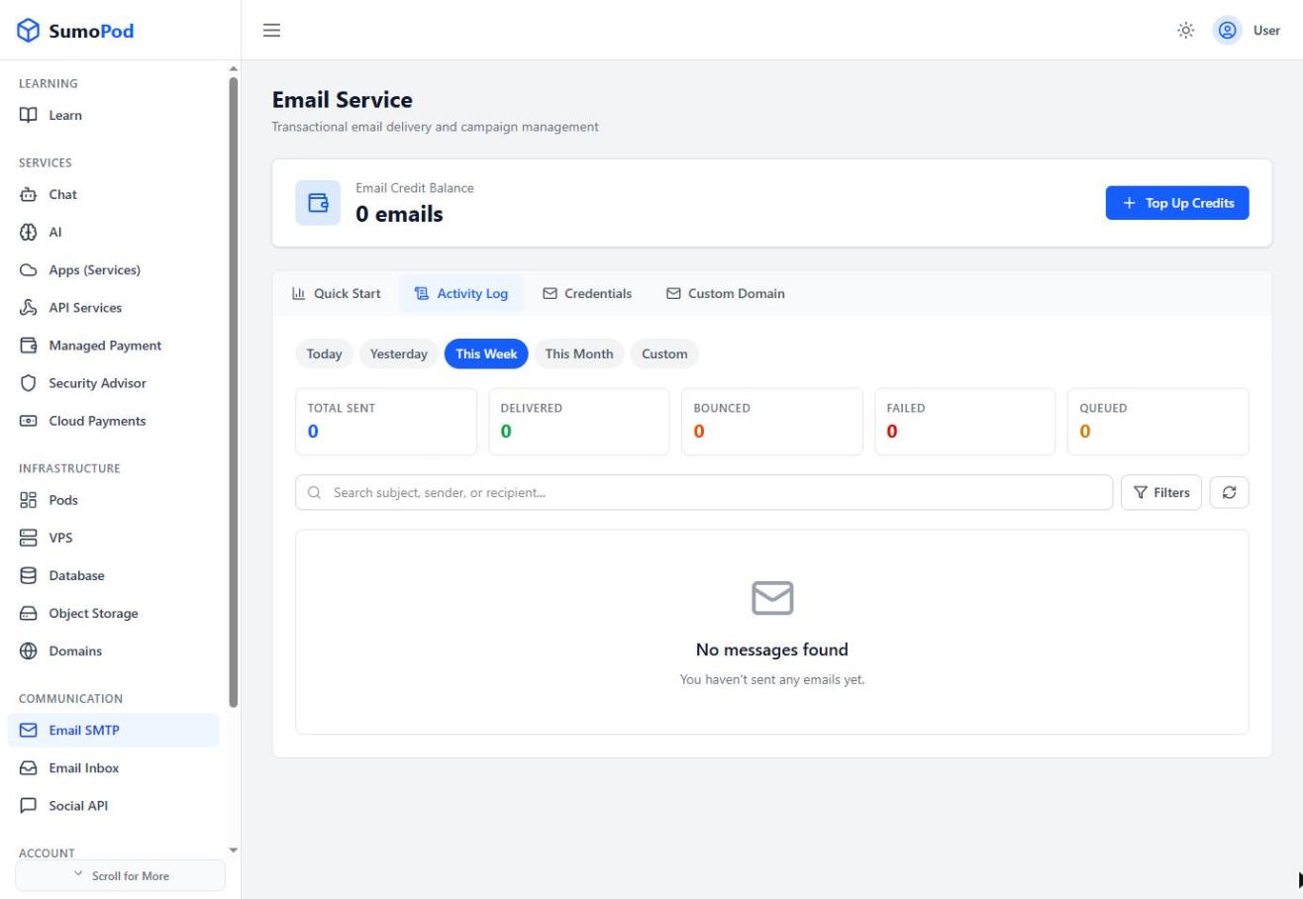This screenshot has width=1303, height=899.
Task: Open API Services in the sidebar
Action: pyautogui.click(x=113, y=307)
